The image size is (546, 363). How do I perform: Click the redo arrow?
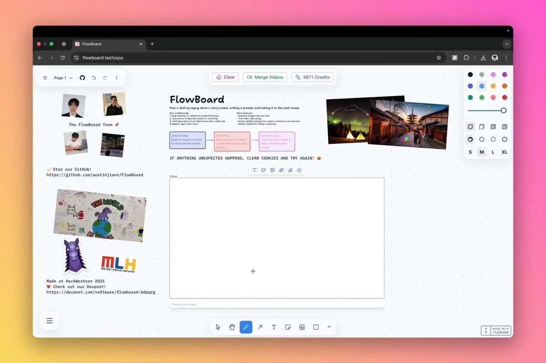105,78
